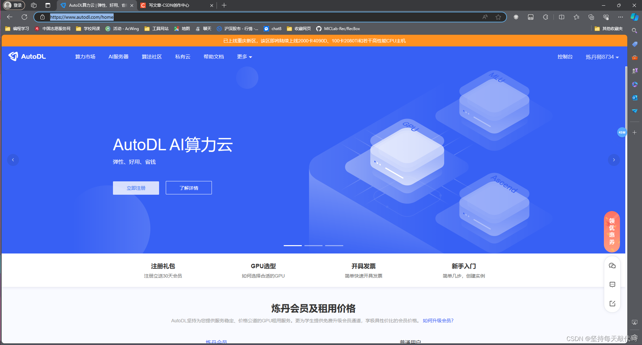The height and width of the screenshot is (345, 642).
Task: Select the third carousel indicator
Action: tap(334, 245)
